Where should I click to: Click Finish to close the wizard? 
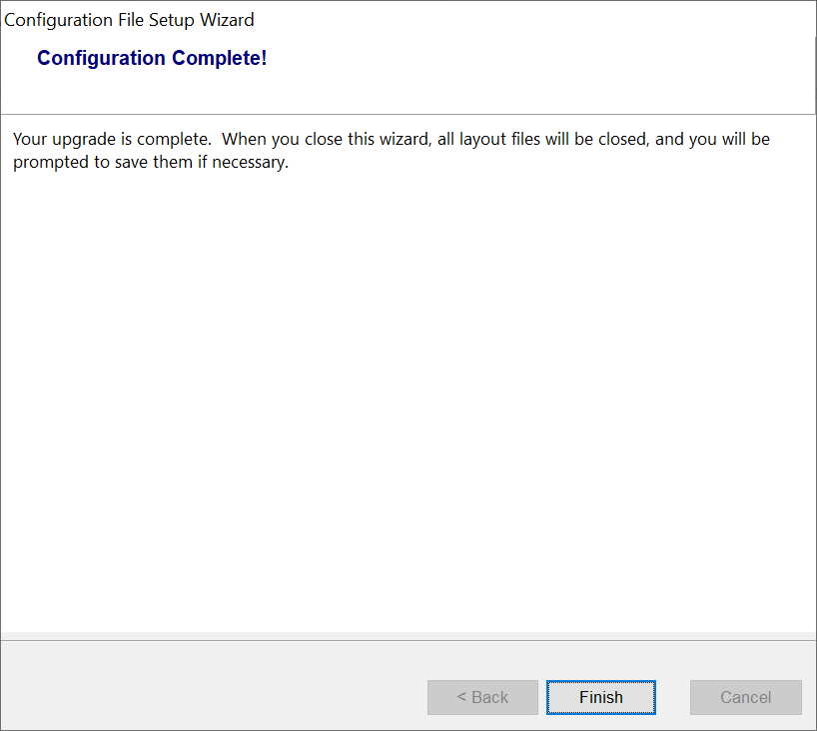[x=600, y=697]
